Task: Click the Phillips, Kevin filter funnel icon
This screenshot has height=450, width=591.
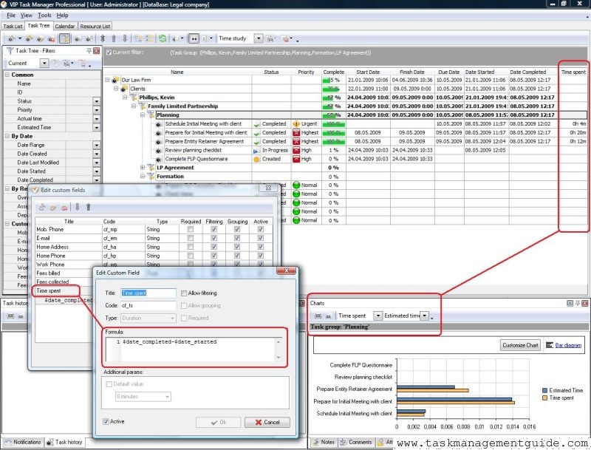Action: point(133,98)
